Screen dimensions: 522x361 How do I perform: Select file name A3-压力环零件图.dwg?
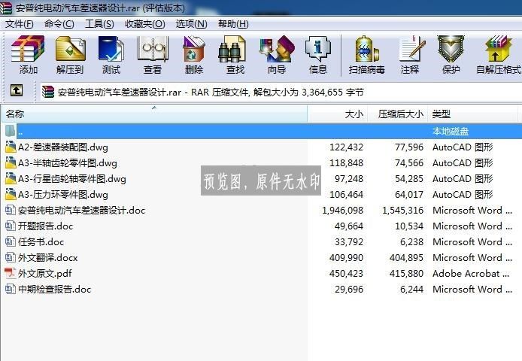pyautogui.click(x=63, y=195)
